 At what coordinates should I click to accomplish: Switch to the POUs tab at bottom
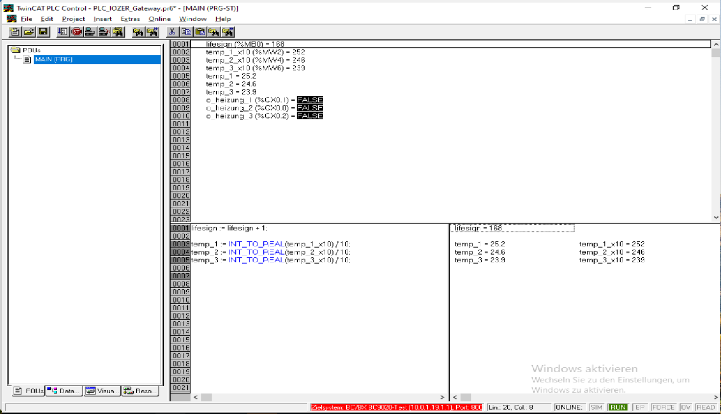(28, 391)
